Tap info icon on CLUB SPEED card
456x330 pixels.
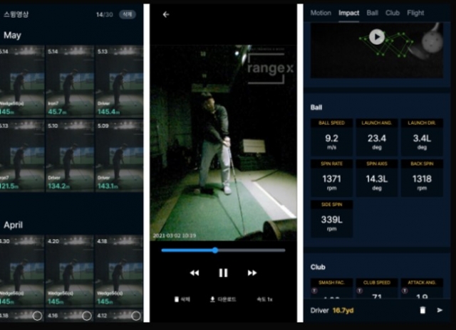click(359, 290)
